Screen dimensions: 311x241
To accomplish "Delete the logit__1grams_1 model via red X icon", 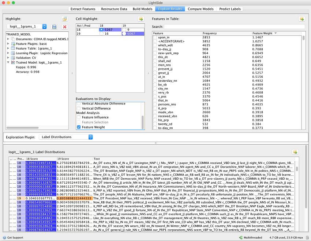I will (x=64, y=26).
